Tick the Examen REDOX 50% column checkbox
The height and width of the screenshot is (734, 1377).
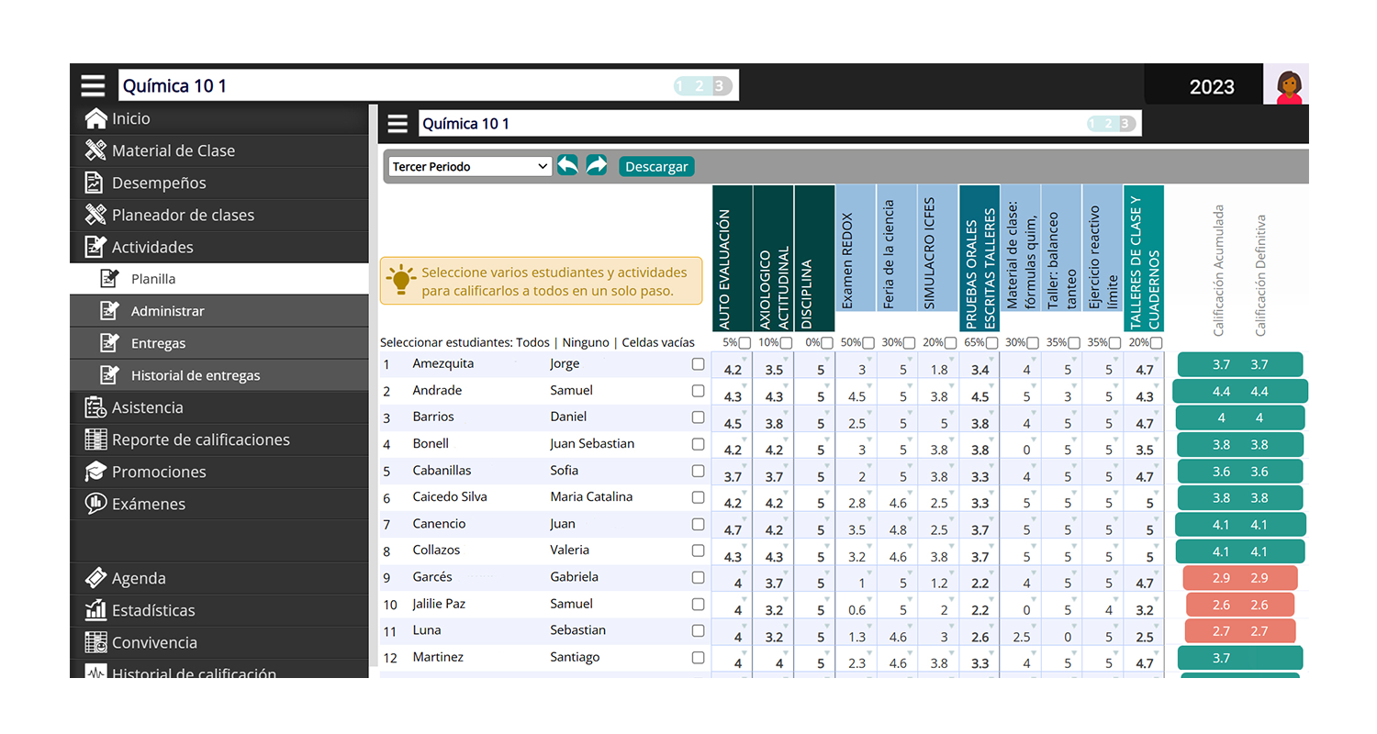click(x=868, y=343)
